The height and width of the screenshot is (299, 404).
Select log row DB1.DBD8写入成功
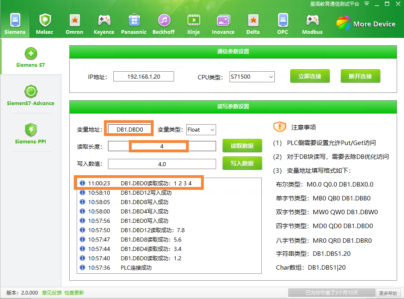[169, 202]
